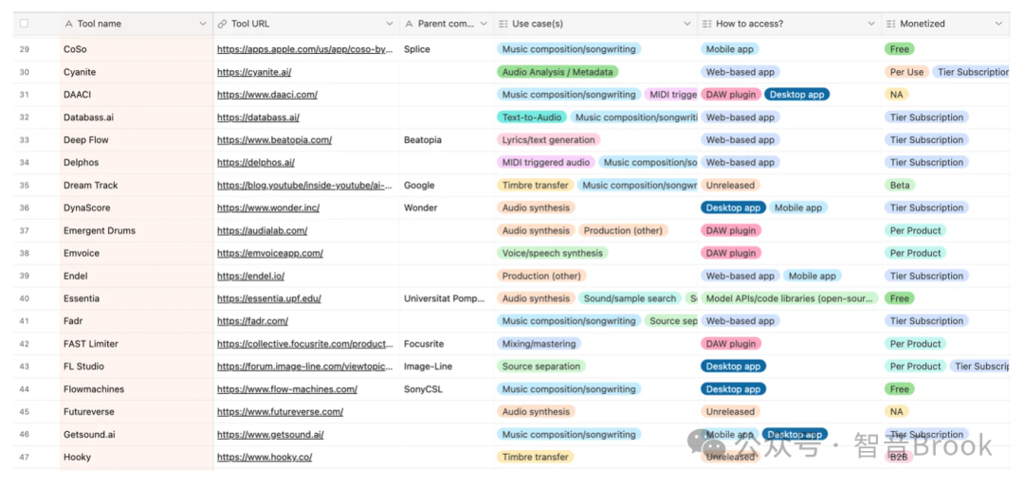Open the Parent company column dropdown
The image size is (1024, 486).
[x=484, y=24]
